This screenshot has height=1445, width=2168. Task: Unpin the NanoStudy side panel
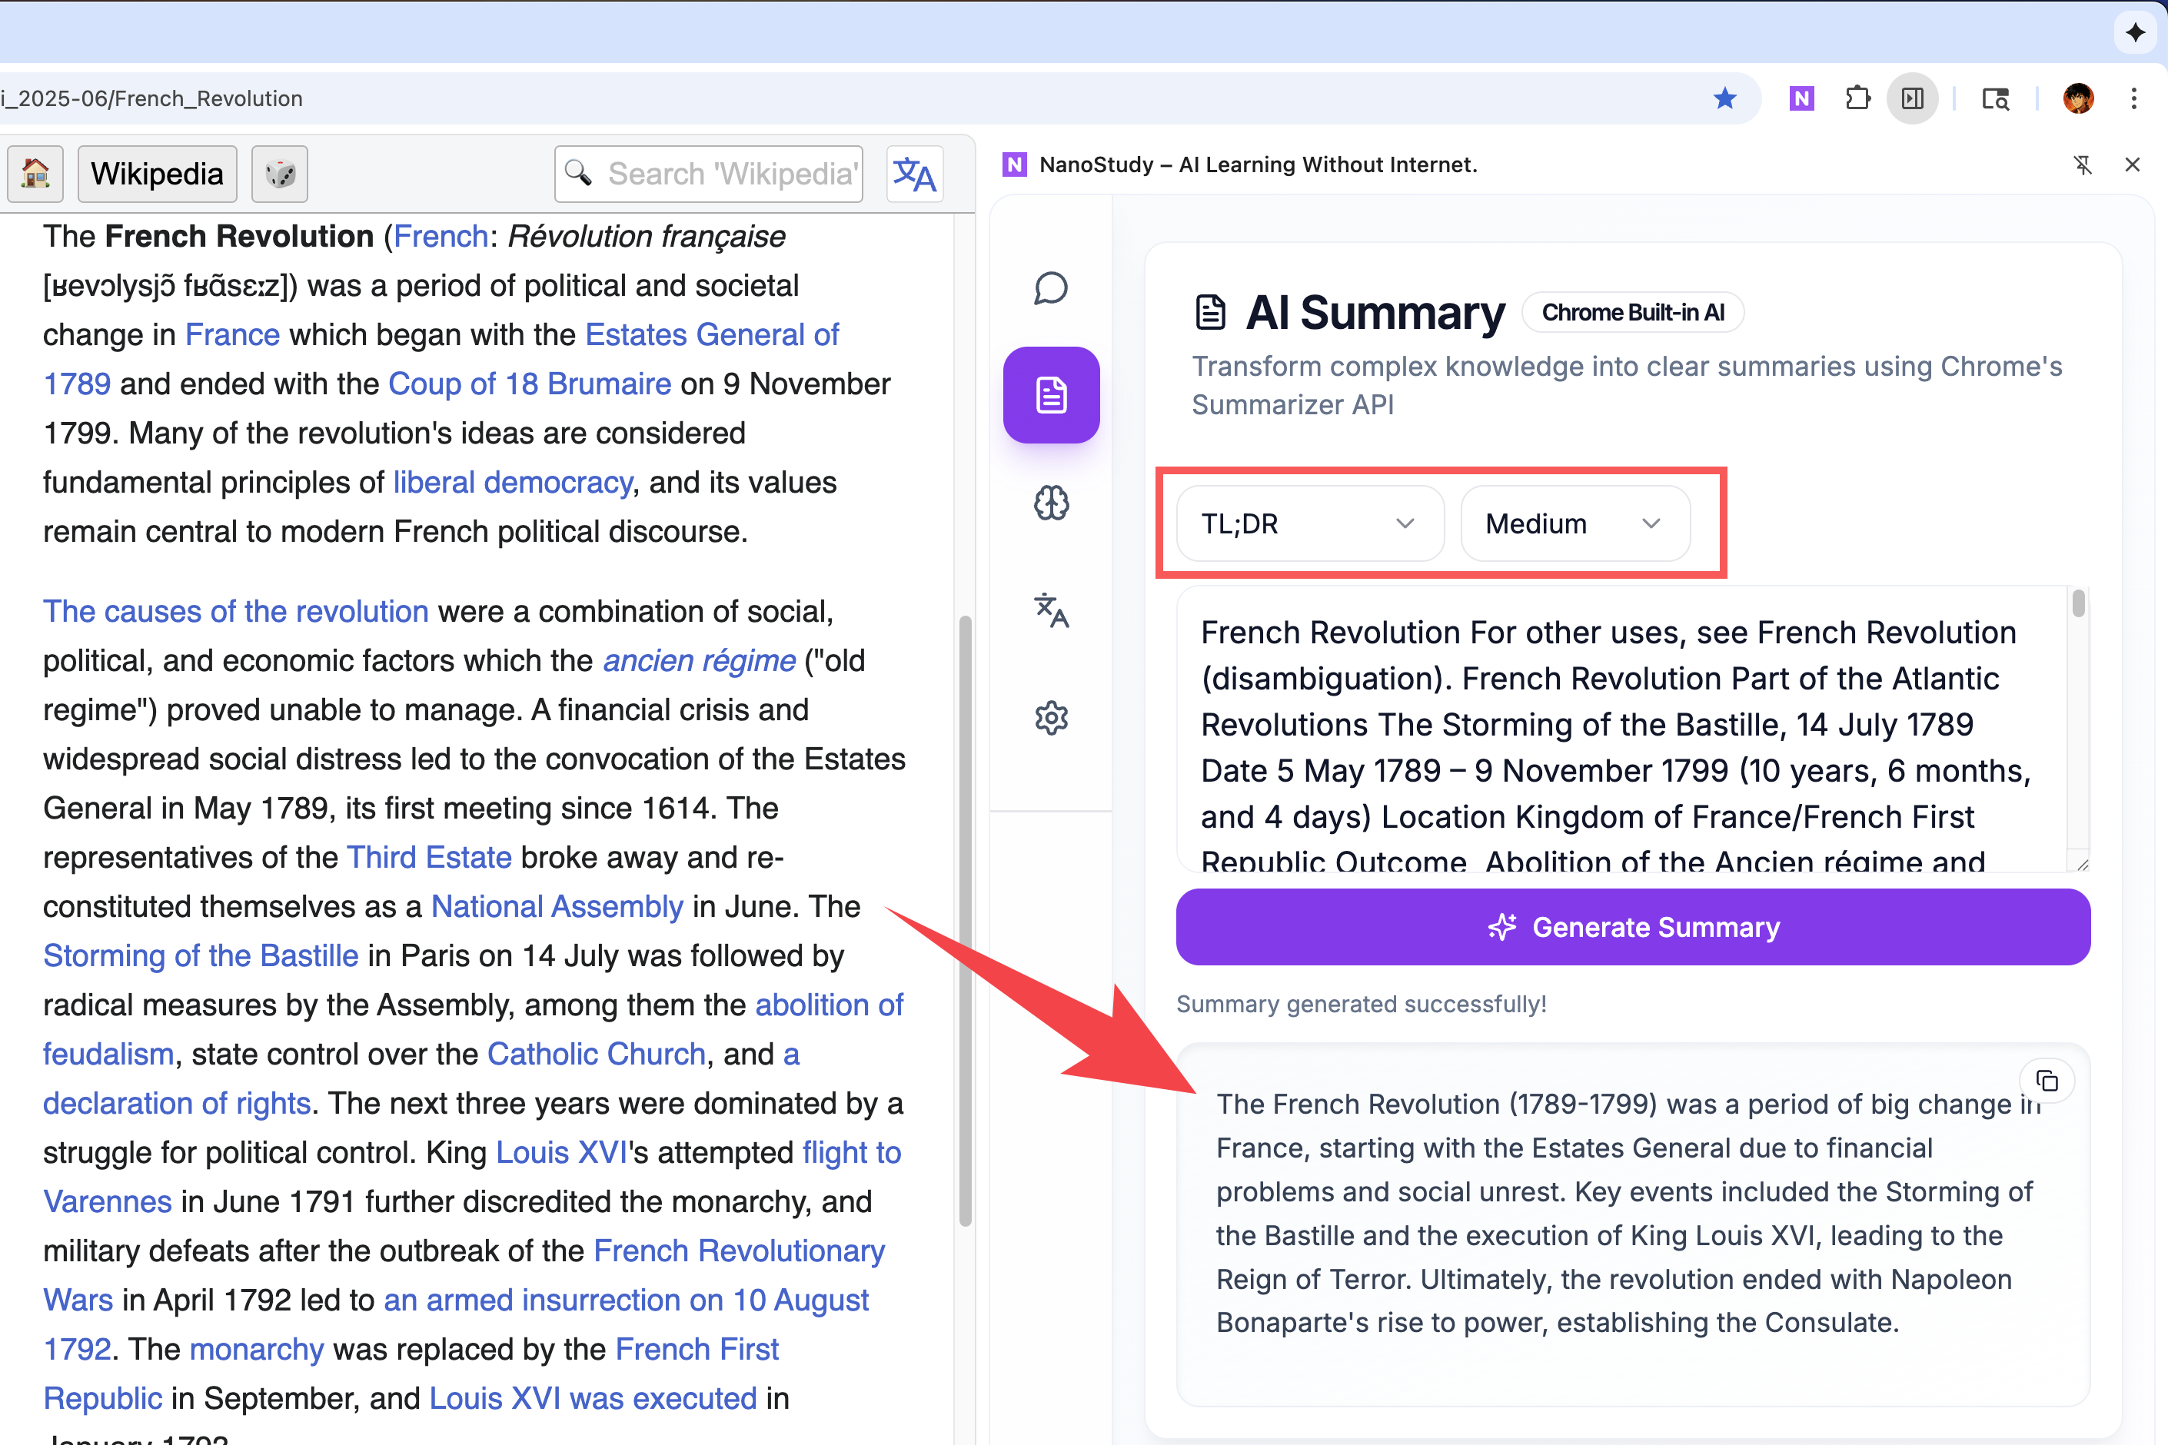click(2082, 165)
